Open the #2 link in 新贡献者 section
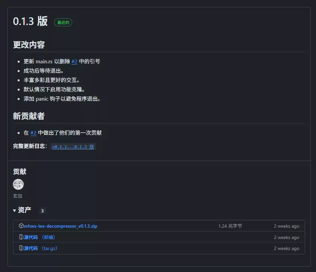The width and height of the screenshot is (316, 272). (x=33, y=133)
